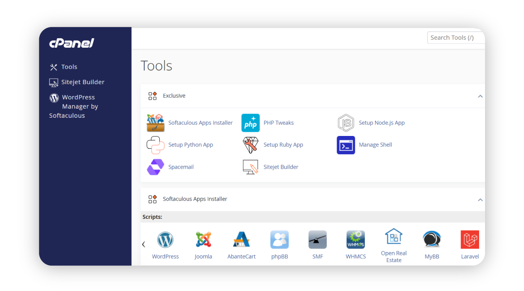Open the Spacemail icon

pyautogui.click(x=155, y=167)
